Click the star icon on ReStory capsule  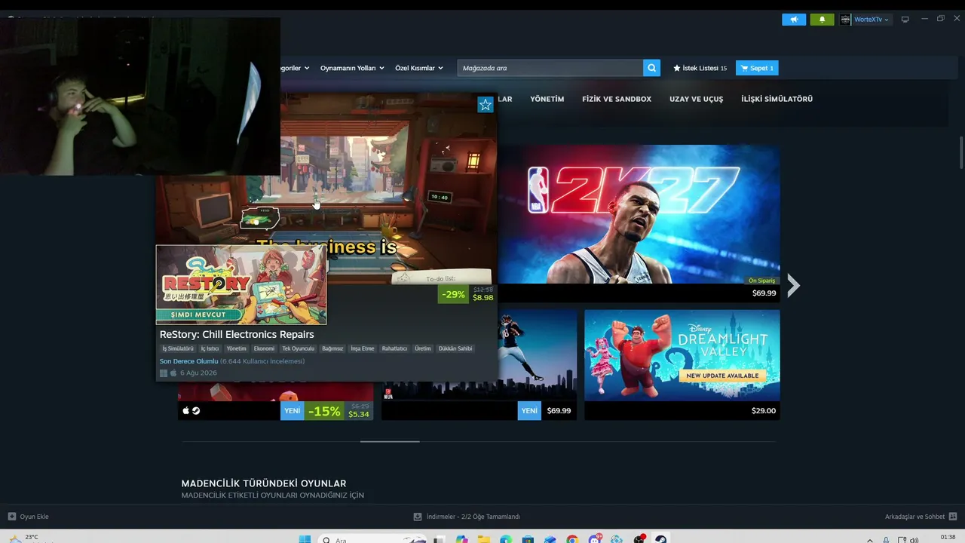[486, 105]
